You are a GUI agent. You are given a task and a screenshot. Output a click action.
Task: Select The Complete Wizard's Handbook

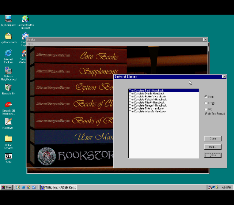147,111
